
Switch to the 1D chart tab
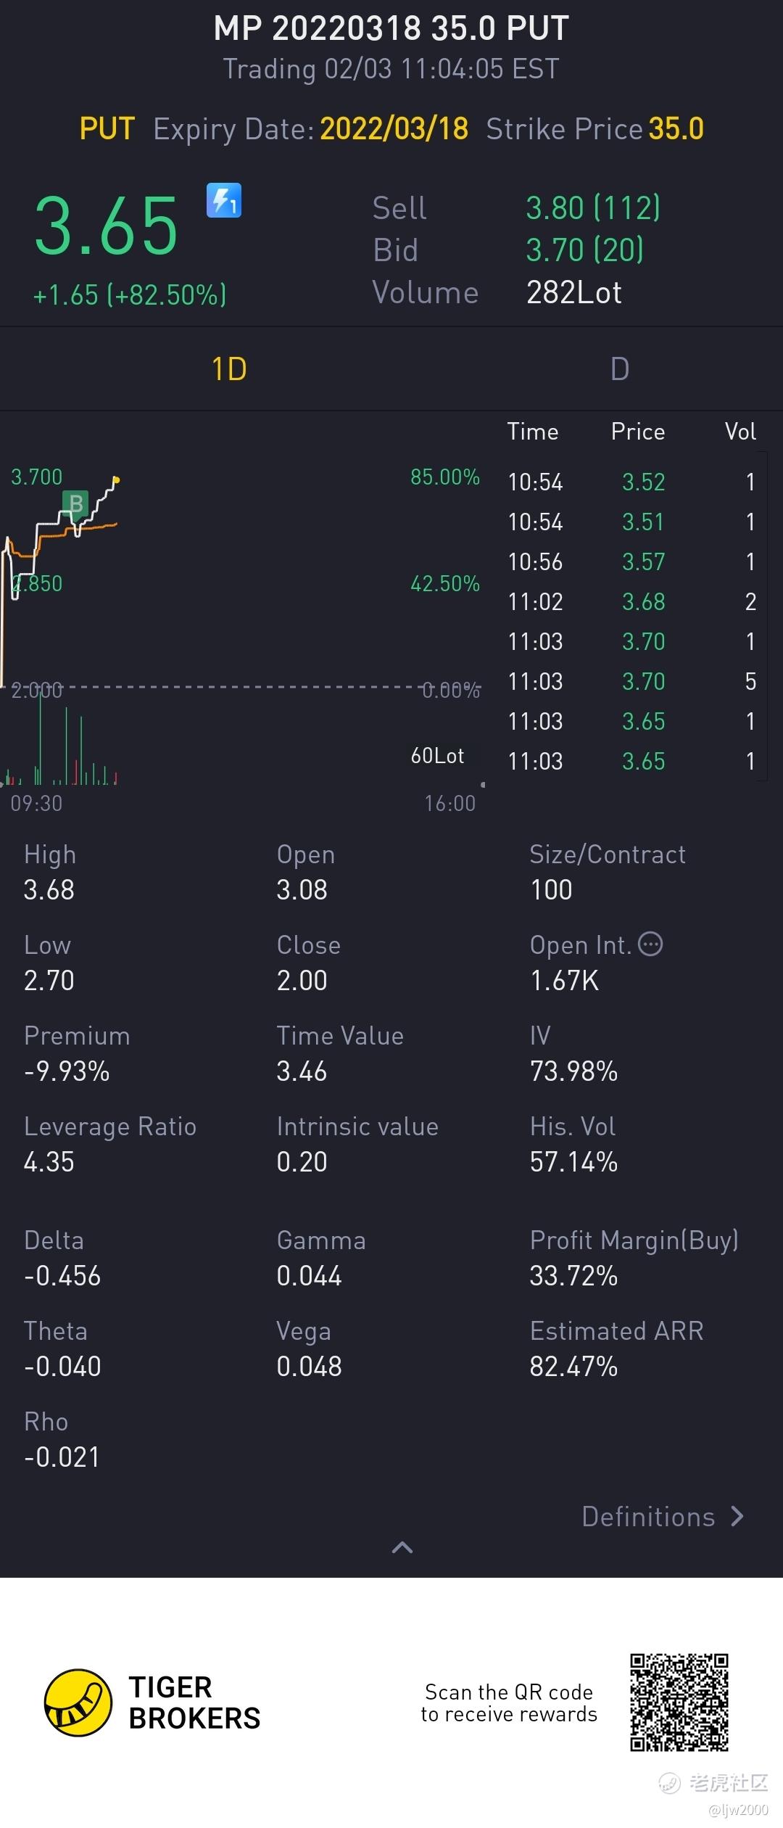click(229, 369)
